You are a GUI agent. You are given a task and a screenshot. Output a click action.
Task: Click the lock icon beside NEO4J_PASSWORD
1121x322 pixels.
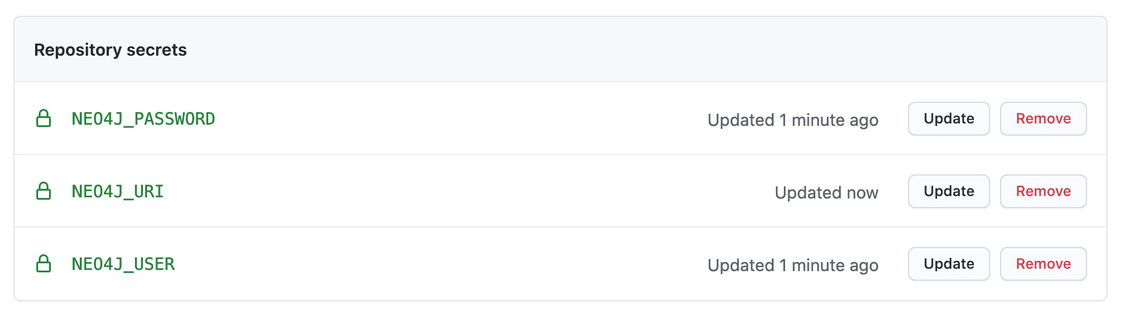44,119
